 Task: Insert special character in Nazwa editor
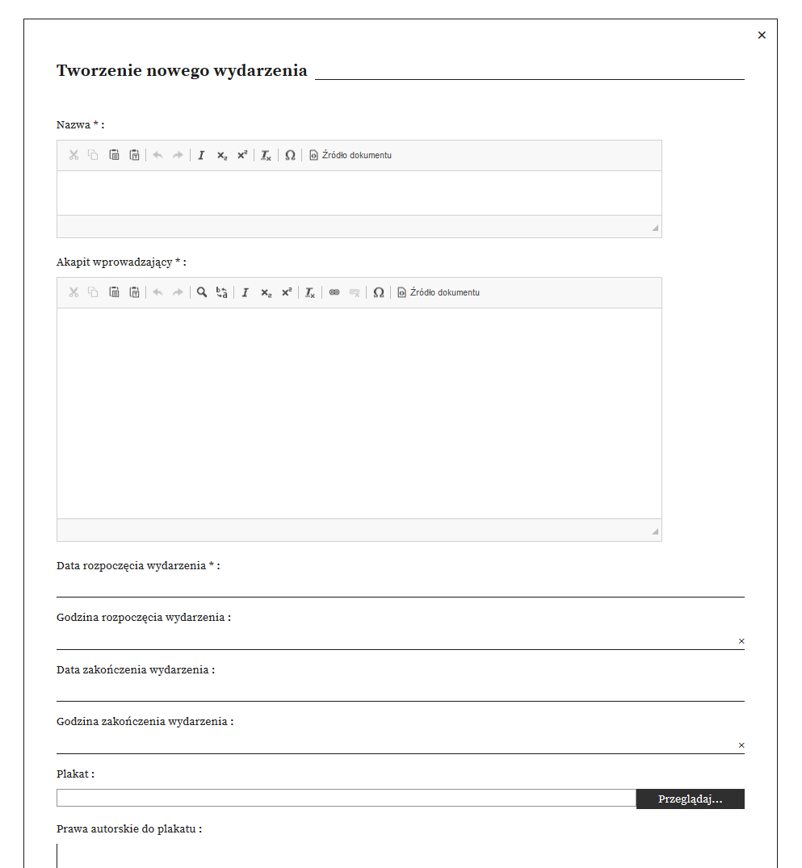tap(290, 155)
